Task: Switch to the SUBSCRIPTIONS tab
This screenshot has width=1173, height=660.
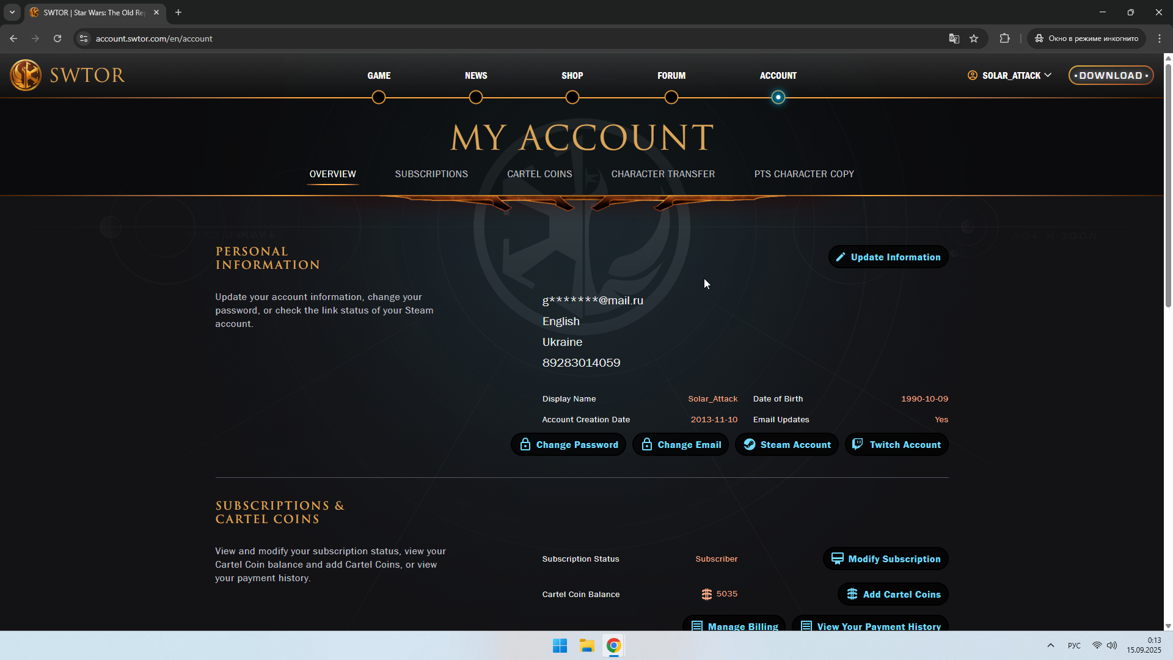Action: pyautogui.click(x=431, y=174)
